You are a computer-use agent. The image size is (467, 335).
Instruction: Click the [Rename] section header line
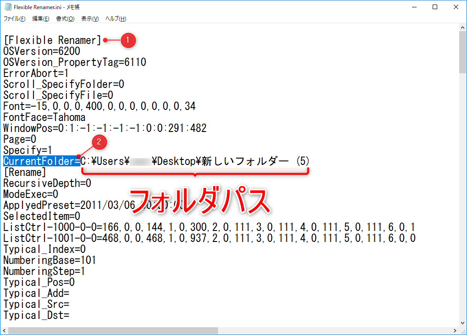pyautogui.click(x=25, y=172)
